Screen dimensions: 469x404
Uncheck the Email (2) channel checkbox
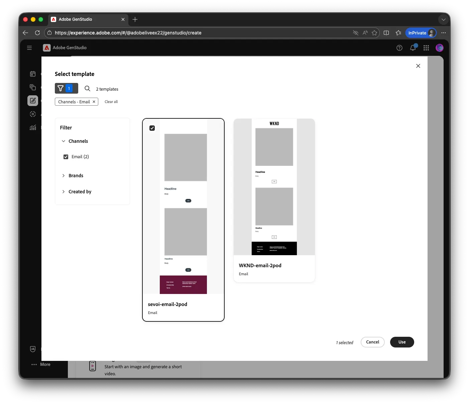tap(66, 157)
